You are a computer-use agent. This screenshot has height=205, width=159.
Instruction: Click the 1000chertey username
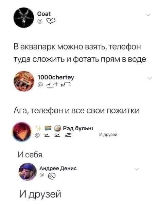pos(56,77)
